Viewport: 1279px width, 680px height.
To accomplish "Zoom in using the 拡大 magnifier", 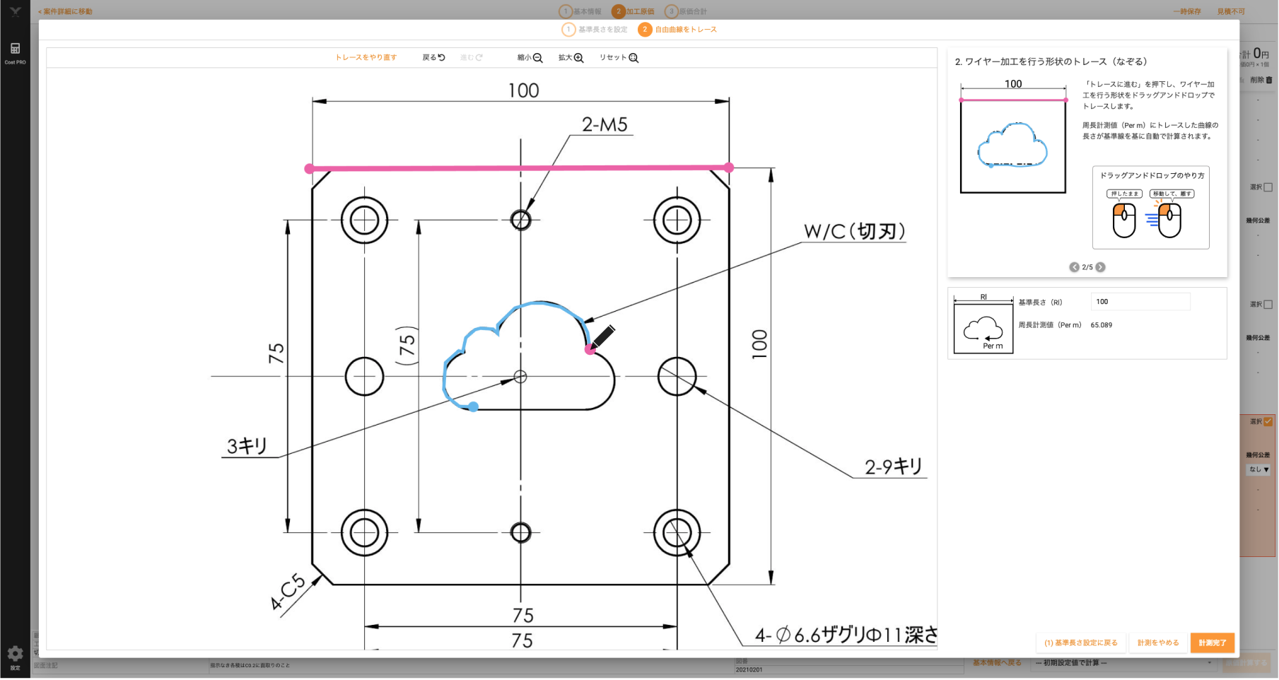I will coord(578,58).
